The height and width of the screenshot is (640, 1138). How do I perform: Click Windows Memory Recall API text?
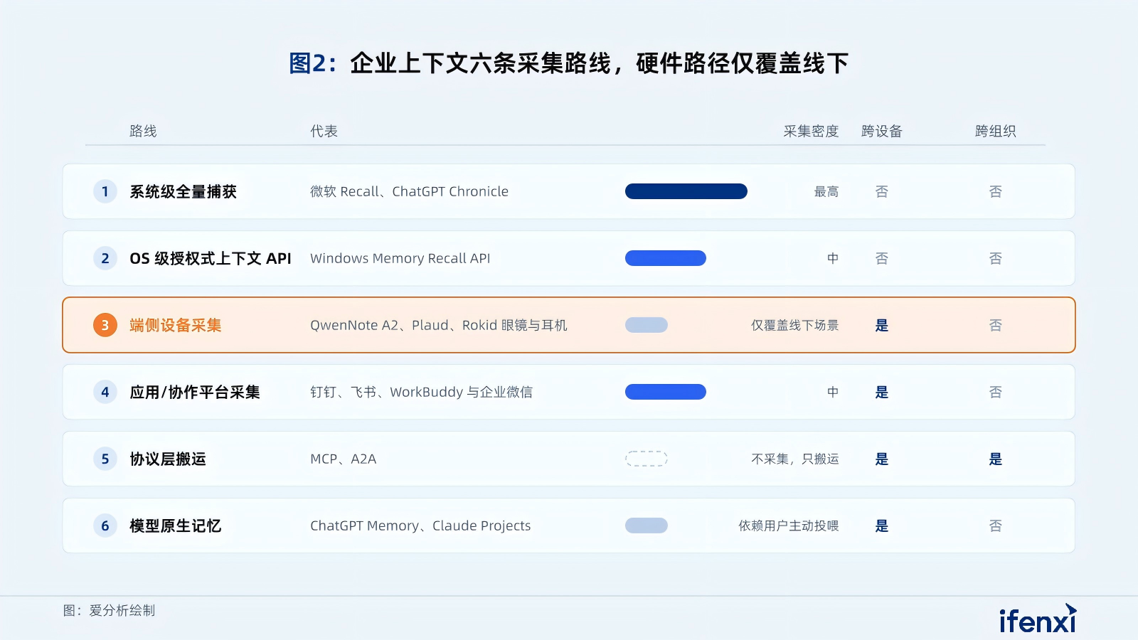coord(400,258)
